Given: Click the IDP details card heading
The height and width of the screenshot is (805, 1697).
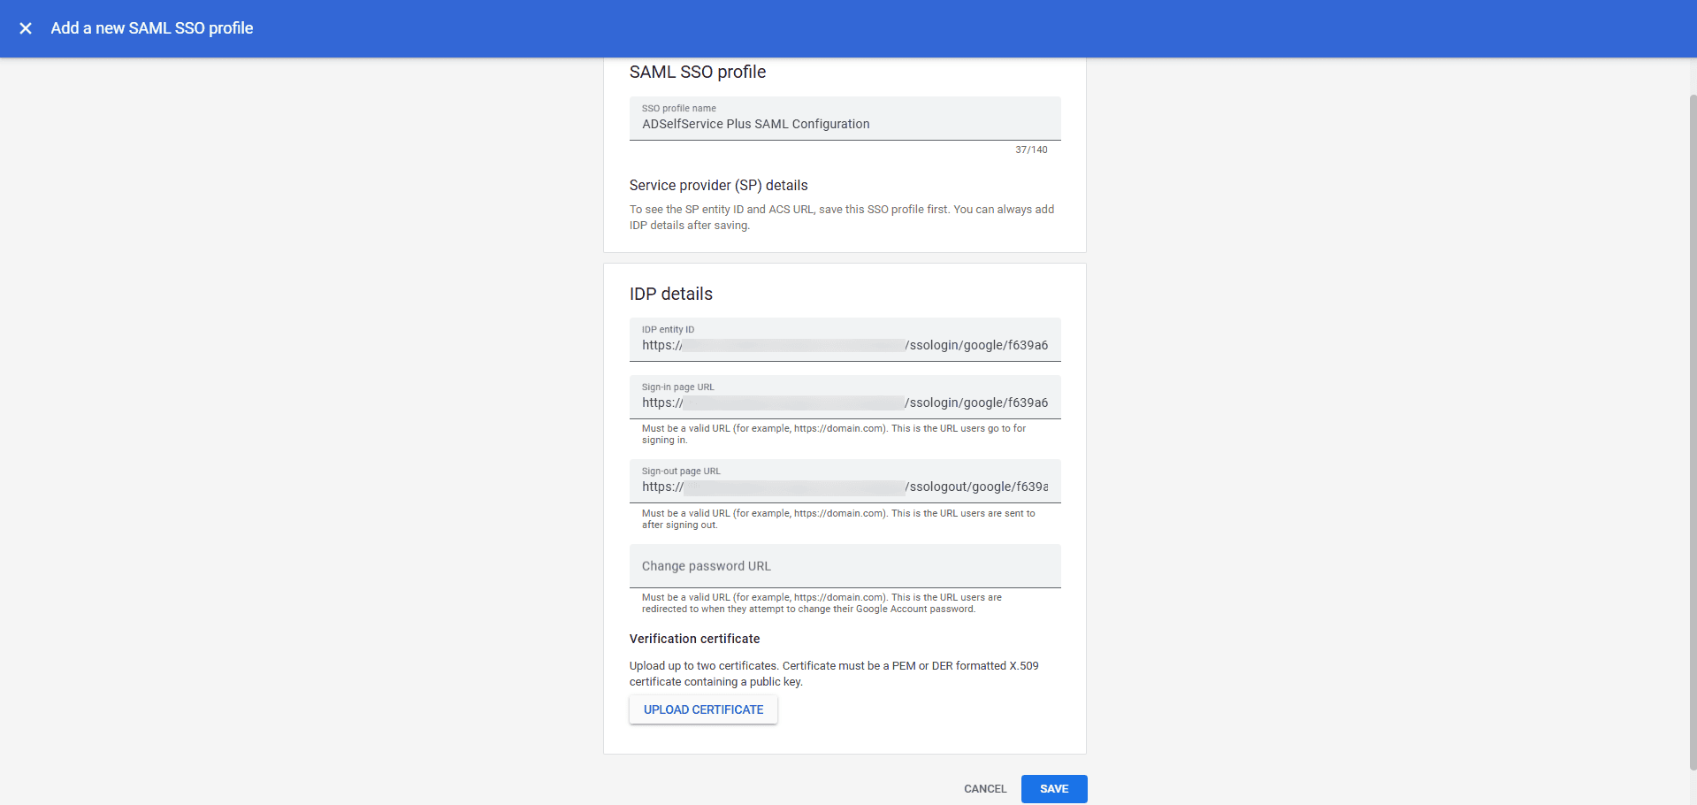Looking at the screenshot, I should tap(670, 294).
